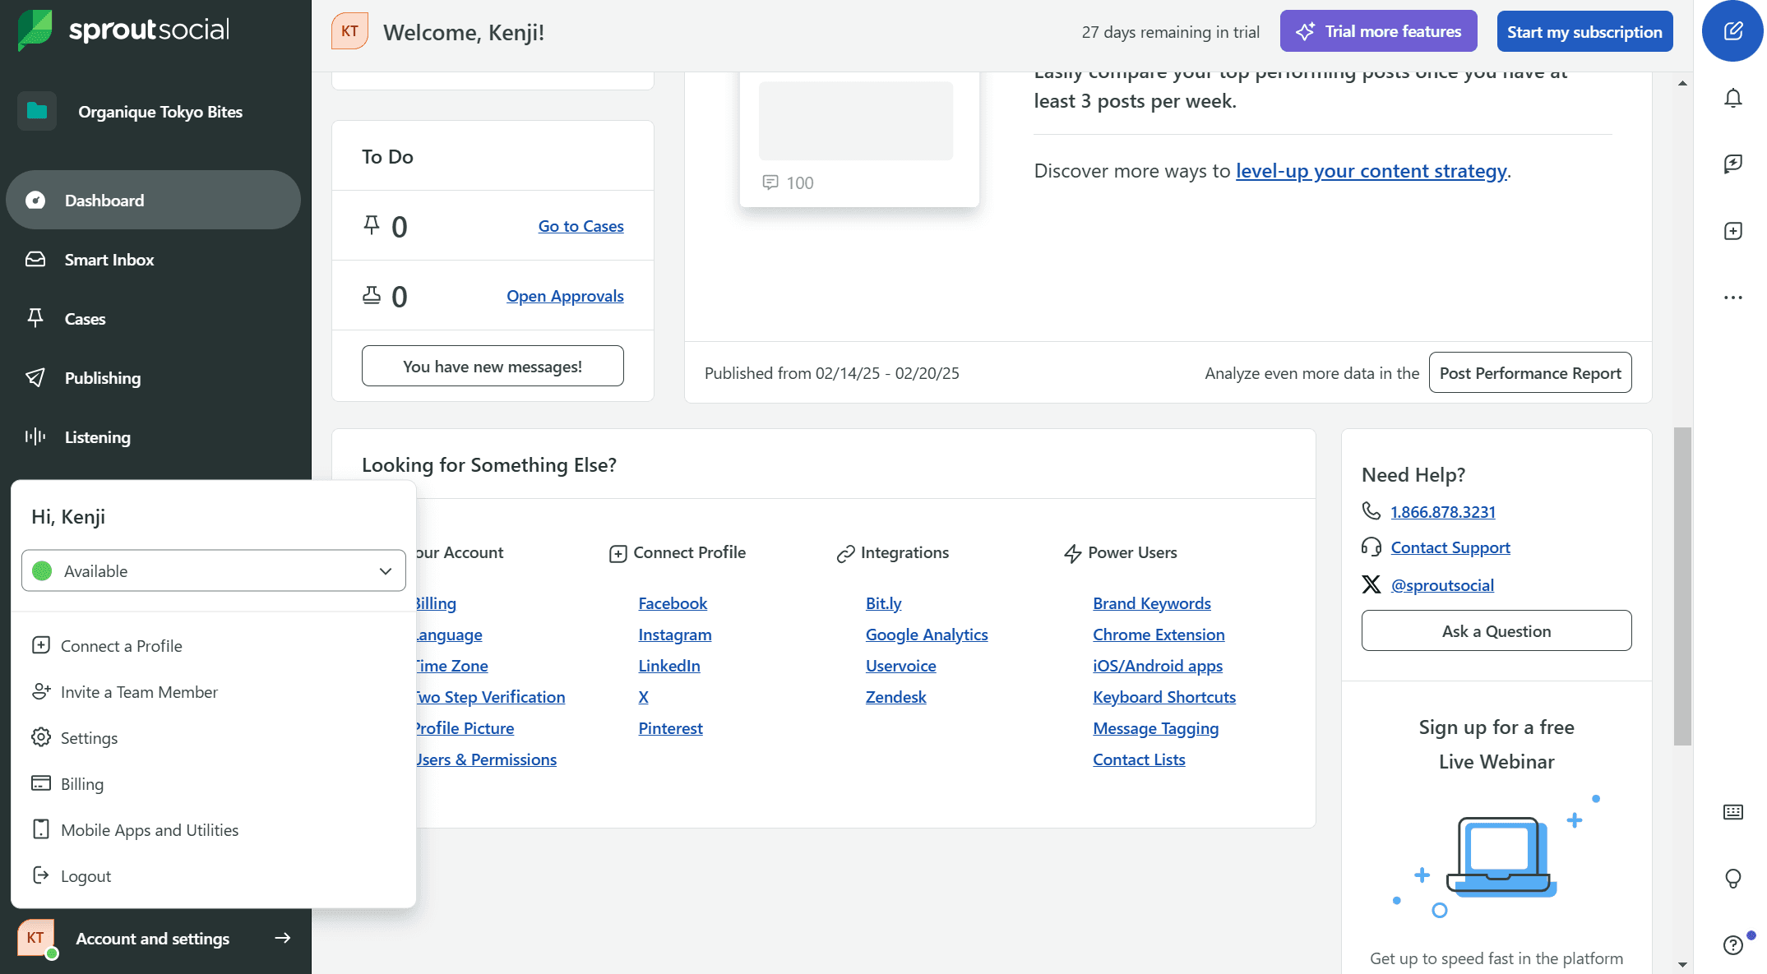The image size is (1767, 974).
Task: Click the Compose new post icon
Action: click(1732, 31)
